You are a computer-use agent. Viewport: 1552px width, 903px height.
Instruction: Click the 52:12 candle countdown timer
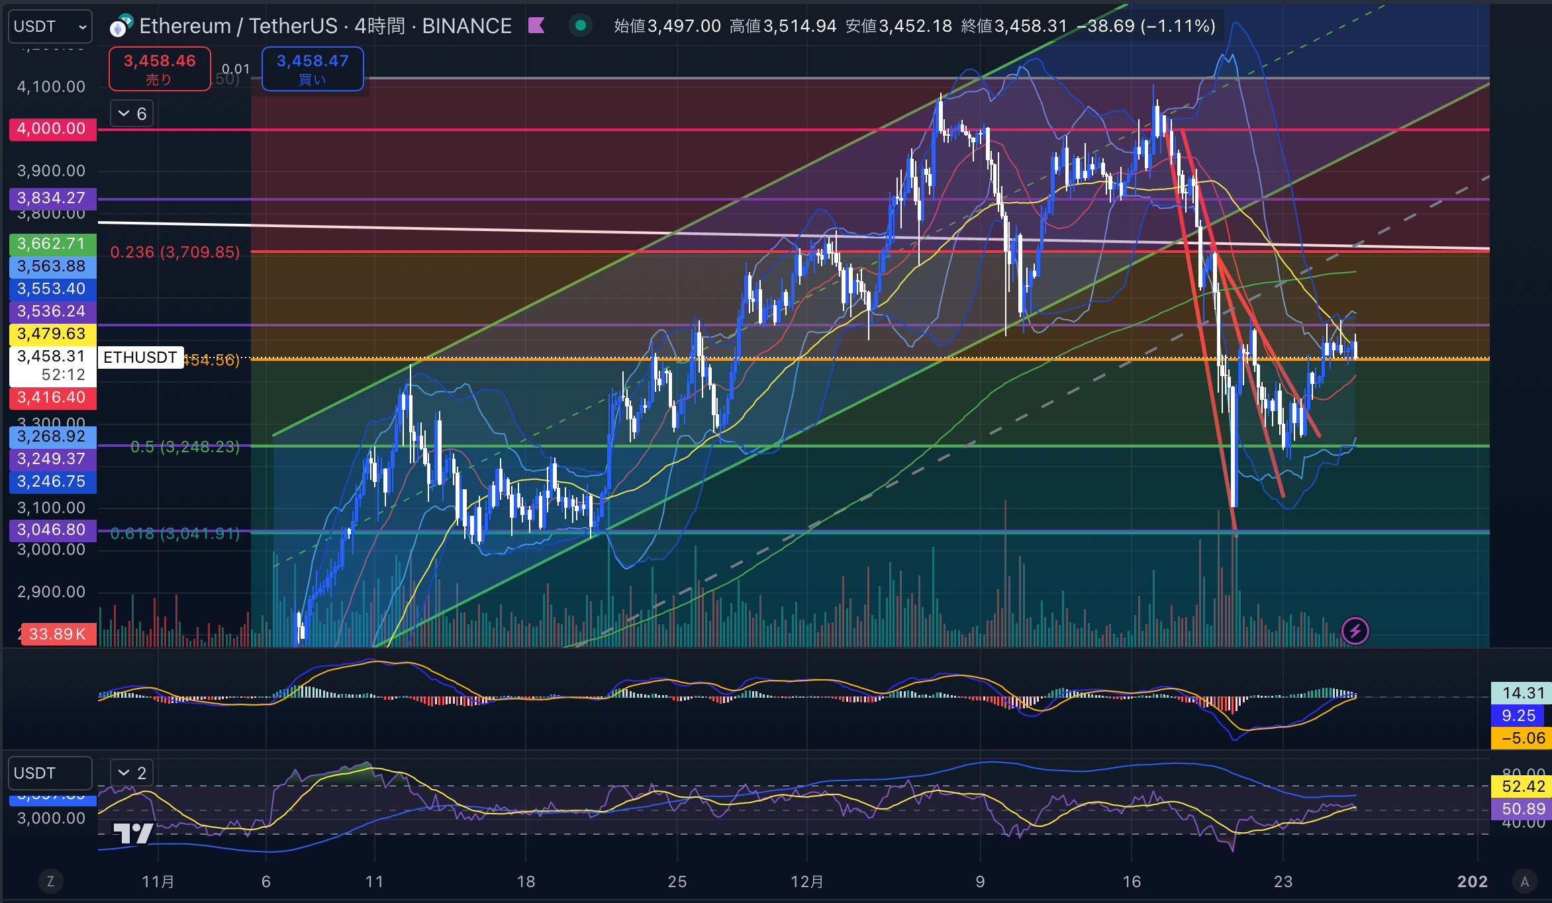pos(63,375)
